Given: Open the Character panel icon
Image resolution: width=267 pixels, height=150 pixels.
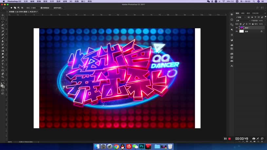Looking at the screenshot, I should pyautogui.click(x=232, y=66).
